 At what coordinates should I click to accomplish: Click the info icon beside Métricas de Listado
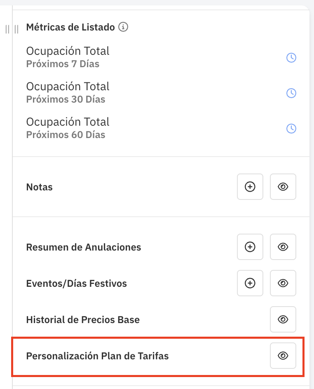(x=123, y=27)
